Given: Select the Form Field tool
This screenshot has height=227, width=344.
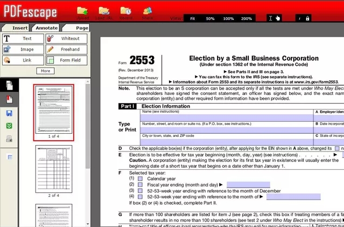Looking at the screenshot, I should pos(66,60).
